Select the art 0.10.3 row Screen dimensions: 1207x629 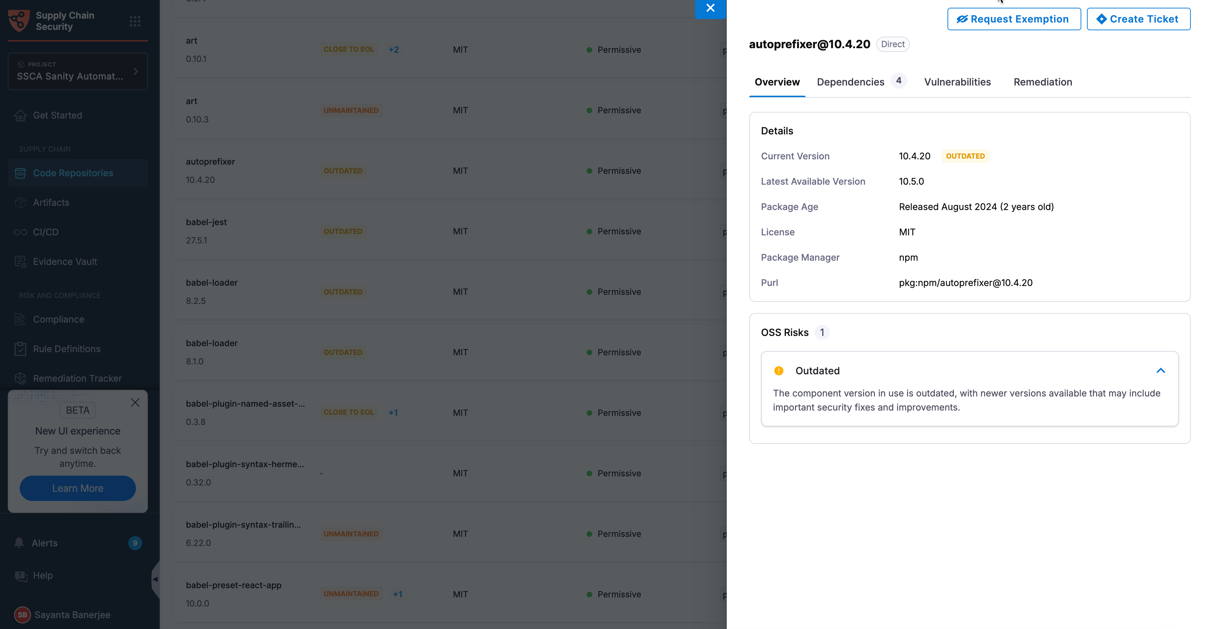pyautogui.click(x=451, y=110)
